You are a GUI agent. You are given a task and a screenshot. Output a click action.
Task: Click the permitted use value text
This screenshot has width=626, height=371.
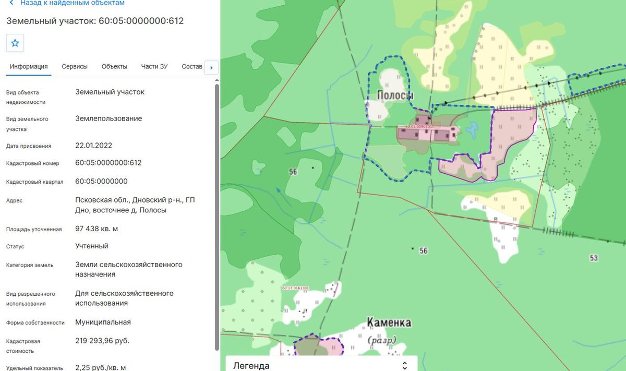click(125, 298)
